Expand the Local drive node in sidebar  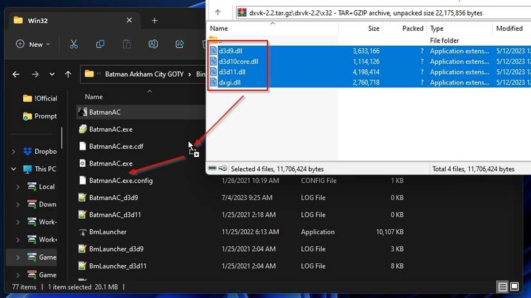coord(17,187)
